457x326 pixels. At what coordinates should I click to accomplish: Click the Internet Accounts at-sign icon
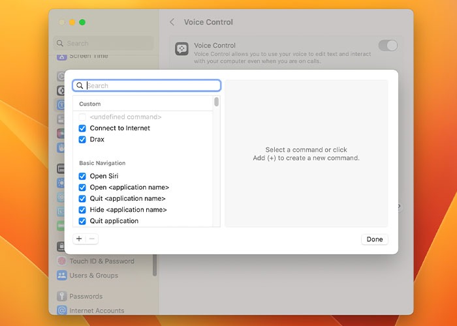pyautogui.click(x=62, y=310)
